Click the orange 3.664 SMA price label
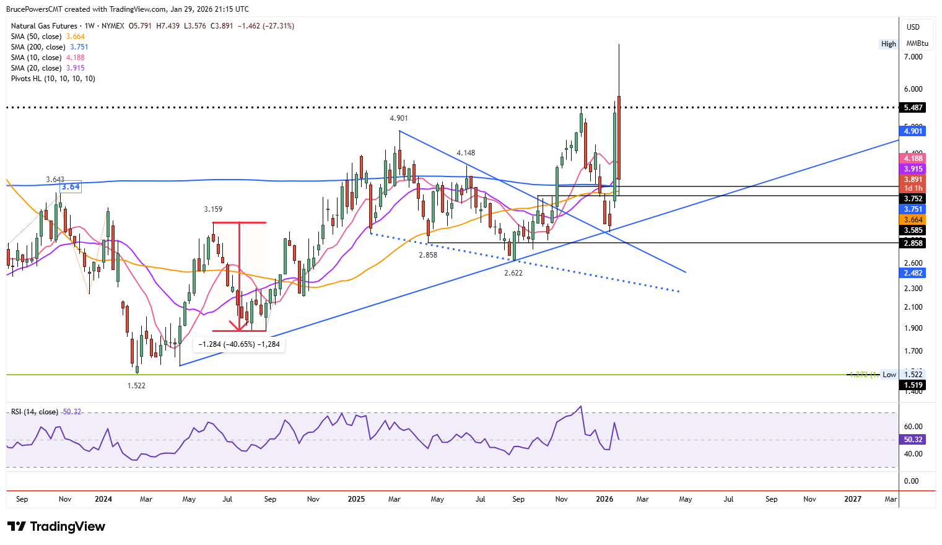Screen dimensions: 942x545 point(913,220)
